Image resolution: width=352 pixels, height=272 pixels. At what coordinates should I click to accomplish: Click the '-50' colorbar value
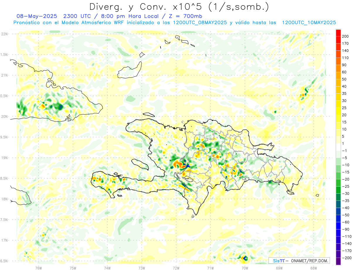pyautogui.click(x=345, y=215)
